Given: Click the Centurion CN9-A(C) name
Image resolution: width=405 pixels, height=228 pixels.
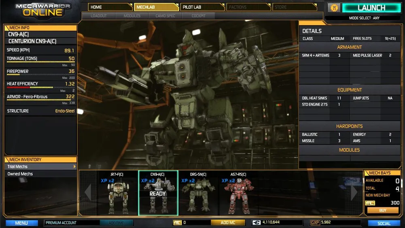Looking at the screenshot, I should pyautogui.click(x=32, y=41).
